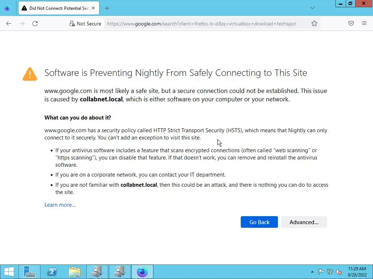This screenshot has height=279, width=373.
Task: Restore down the browser window
Action: pos(350,4)
